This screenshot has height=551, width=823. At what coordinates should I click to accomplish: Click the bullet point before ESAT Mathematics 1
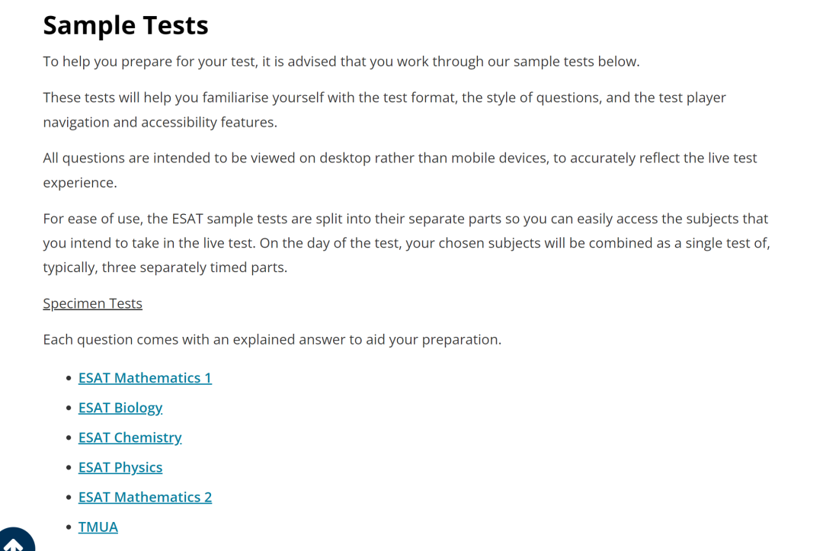[69, 378]
